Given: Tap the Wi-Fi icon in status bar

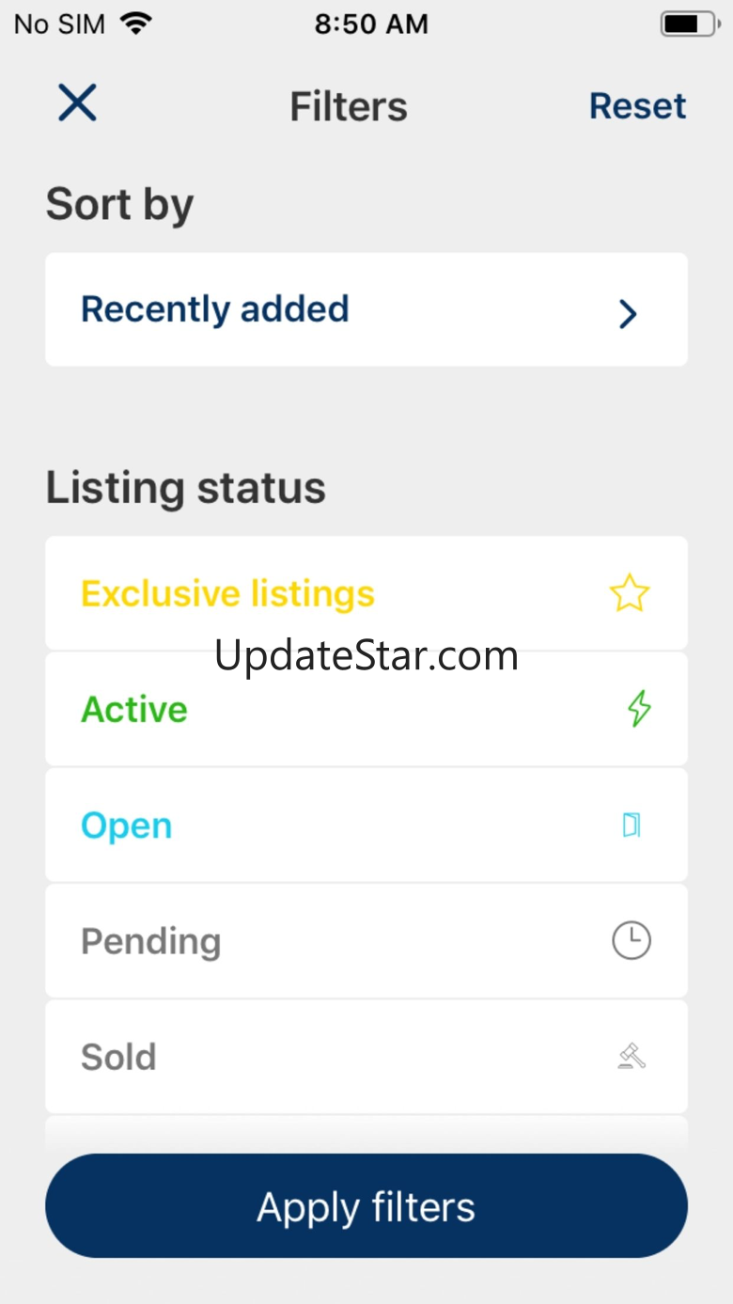Looking at the screenshot, I should point(136,24).
